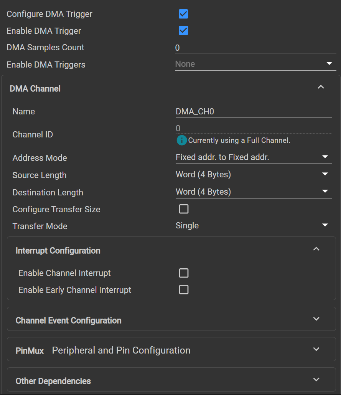Open the Source Length dropdown

(x=254, y=175)
